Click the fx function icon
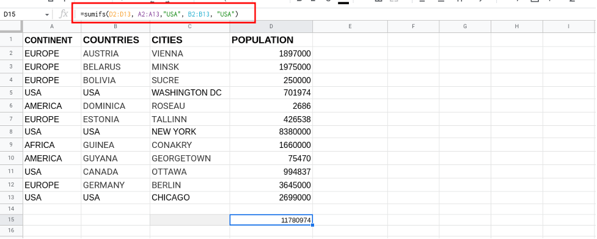Screen dimensions: 597x239 (64, 15)
